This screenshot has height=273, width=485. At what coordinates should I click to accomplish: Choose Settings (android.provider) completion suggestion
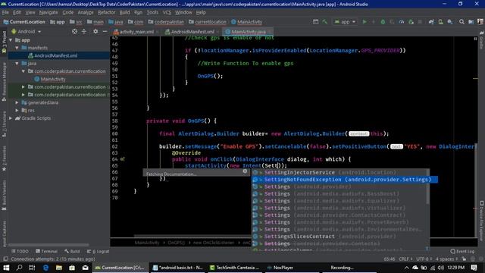(340, 187)
